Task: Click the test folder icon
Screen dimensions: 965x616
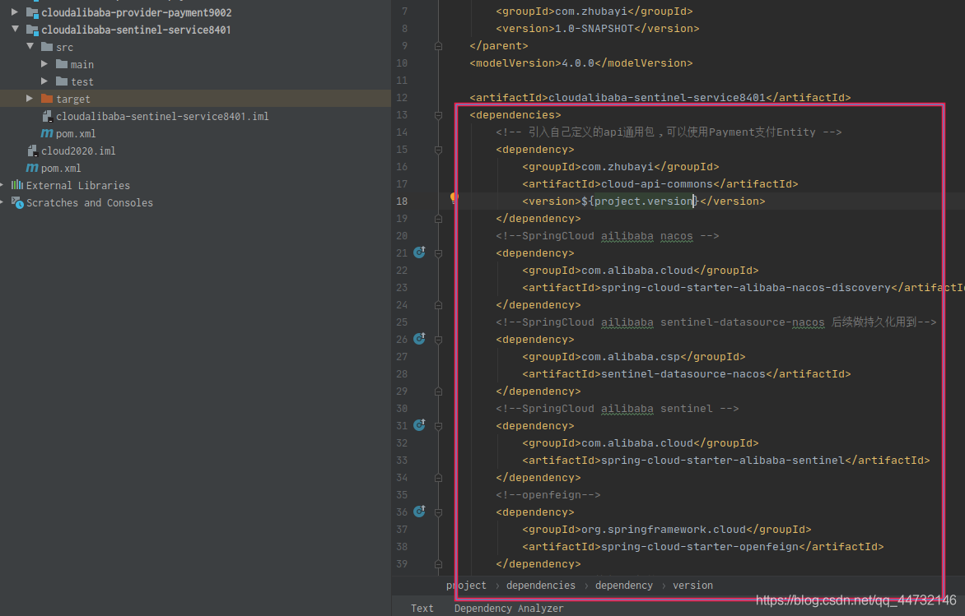Action: point(62,81)
